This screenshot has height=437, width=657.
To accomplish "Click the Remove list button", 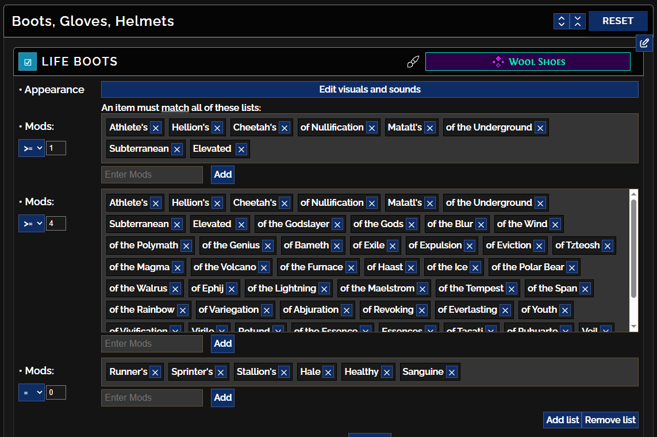I will 610,420.
